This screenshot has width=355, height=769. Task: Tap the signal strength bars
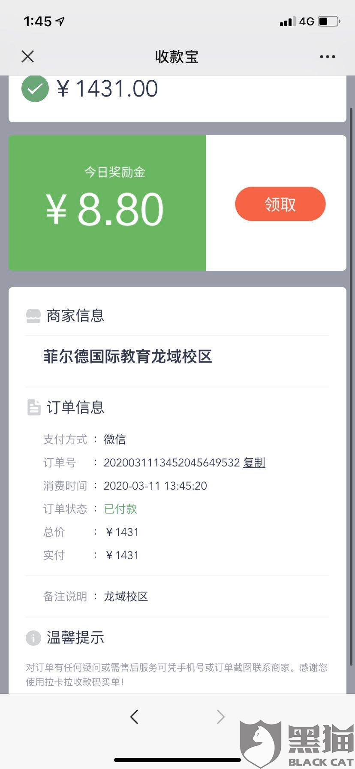click(x=287, y=21)
